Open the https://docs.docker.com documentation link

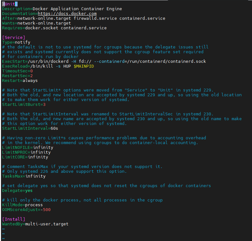pyautogui.click(x=67, y=14)
